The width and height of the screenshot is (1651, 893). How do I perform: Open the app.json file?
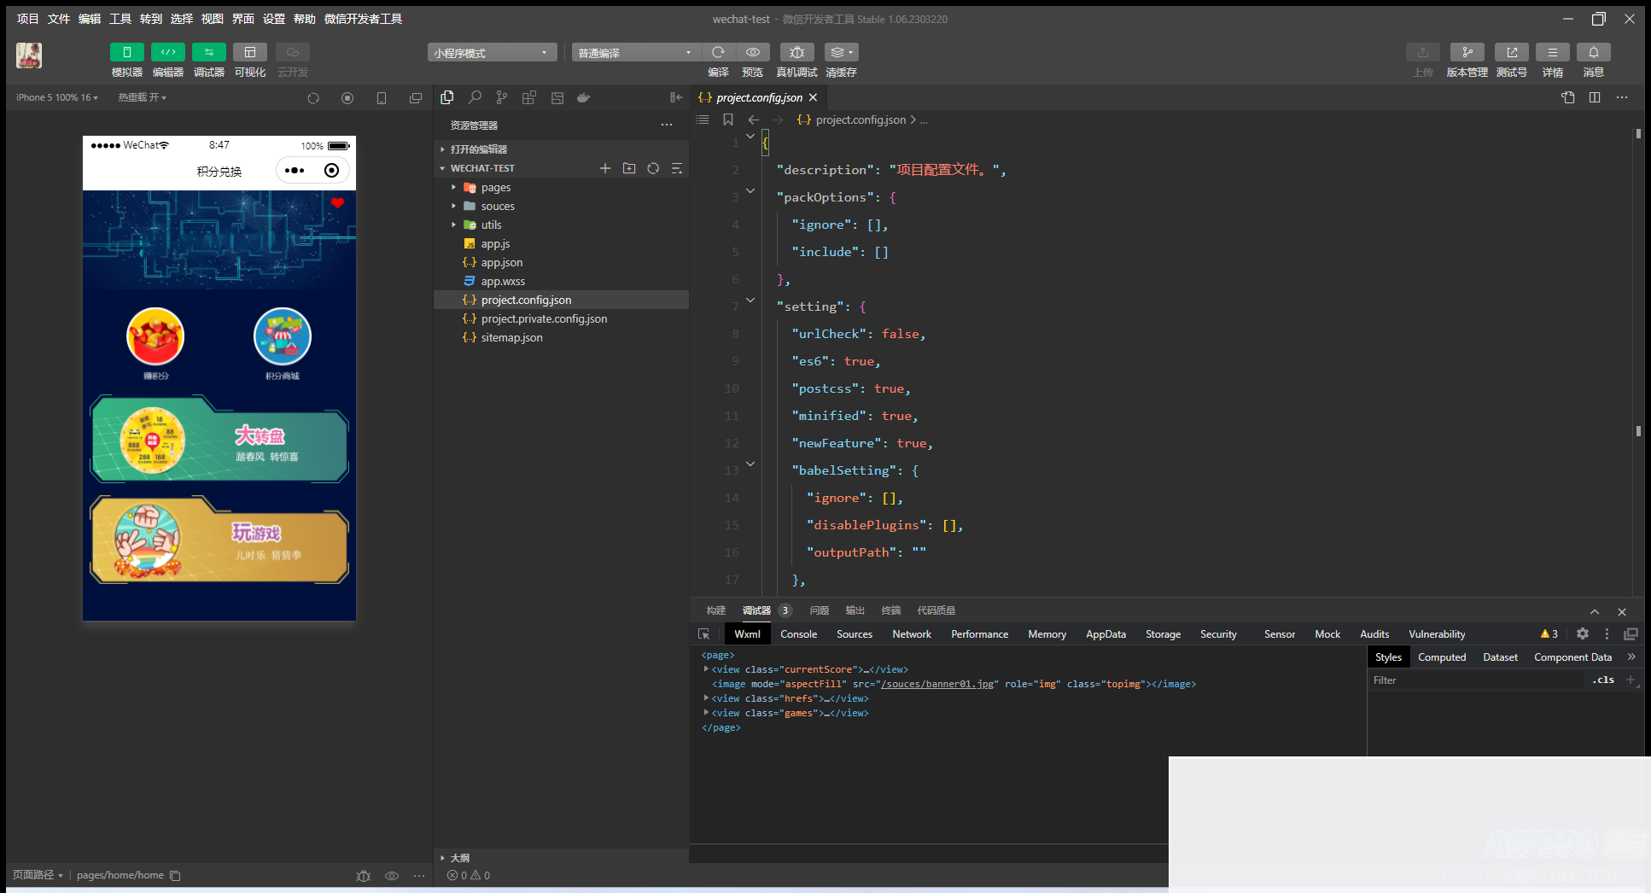(501, 262)
